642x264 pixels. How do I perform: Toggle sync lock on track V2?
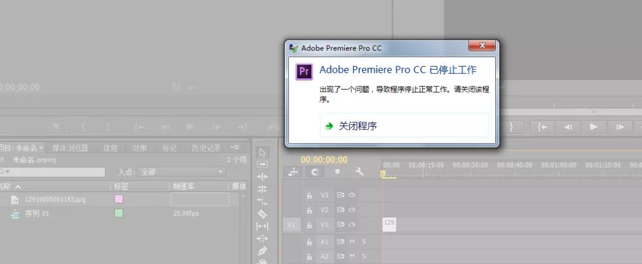(x=340, y=210)
